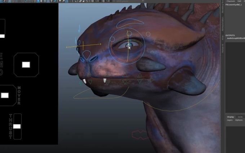Select the fourth lower lip triangle control

(x=140, y=81)
